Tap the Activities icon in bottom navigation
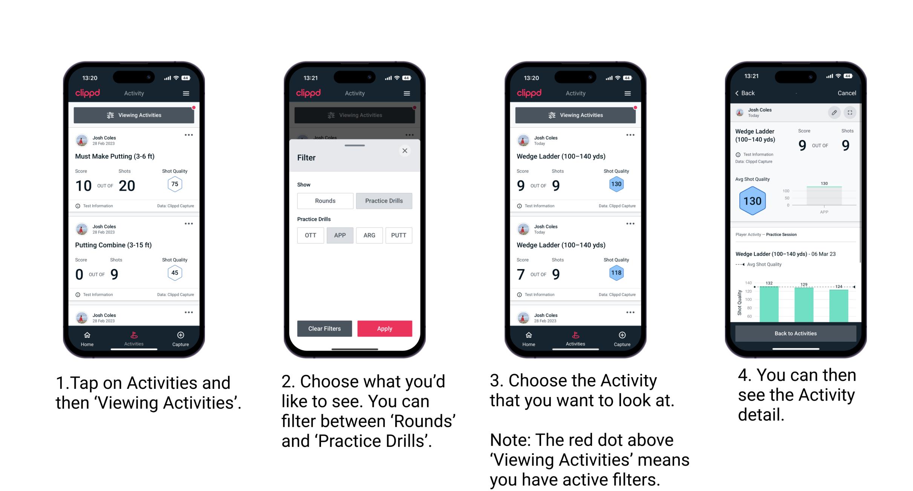Screen dimensions: 913x491 [134, 336]
